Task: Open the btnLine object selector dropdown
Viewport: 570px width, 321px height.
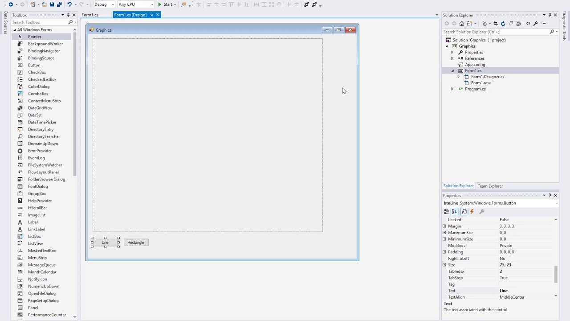Action: point(557,203)
